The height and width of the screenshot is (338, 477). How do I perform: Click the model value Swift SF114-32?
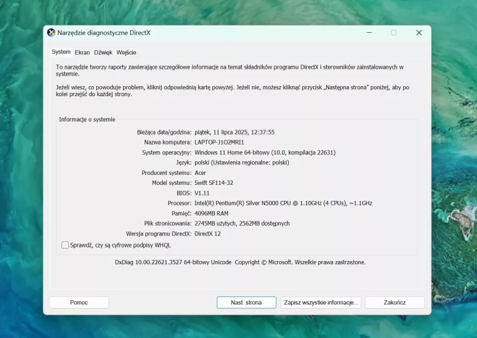tap(214, 183)
